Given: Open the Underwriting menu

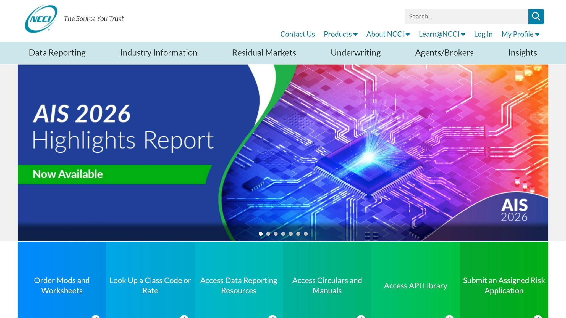Looking at the screenshot, I should (x=355, y=53).
